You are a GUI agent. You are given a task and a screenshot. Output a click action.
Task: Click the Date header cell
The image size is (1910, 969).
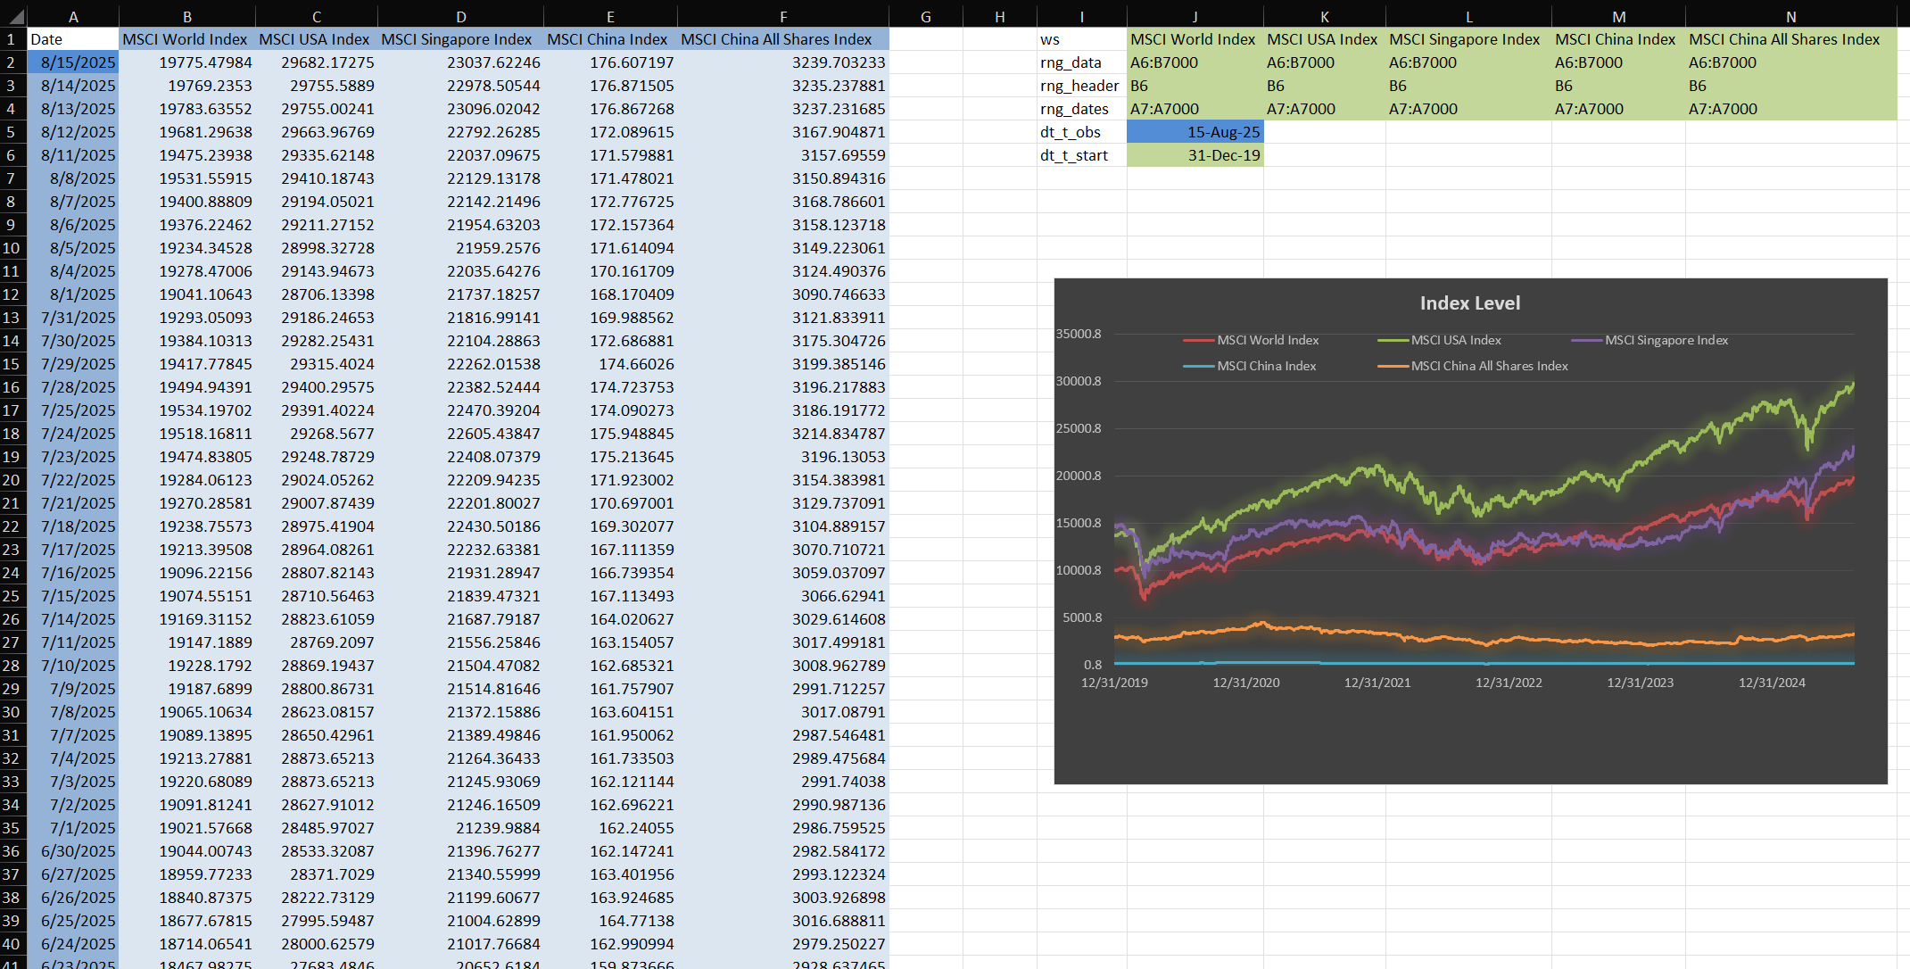point(73,39)
